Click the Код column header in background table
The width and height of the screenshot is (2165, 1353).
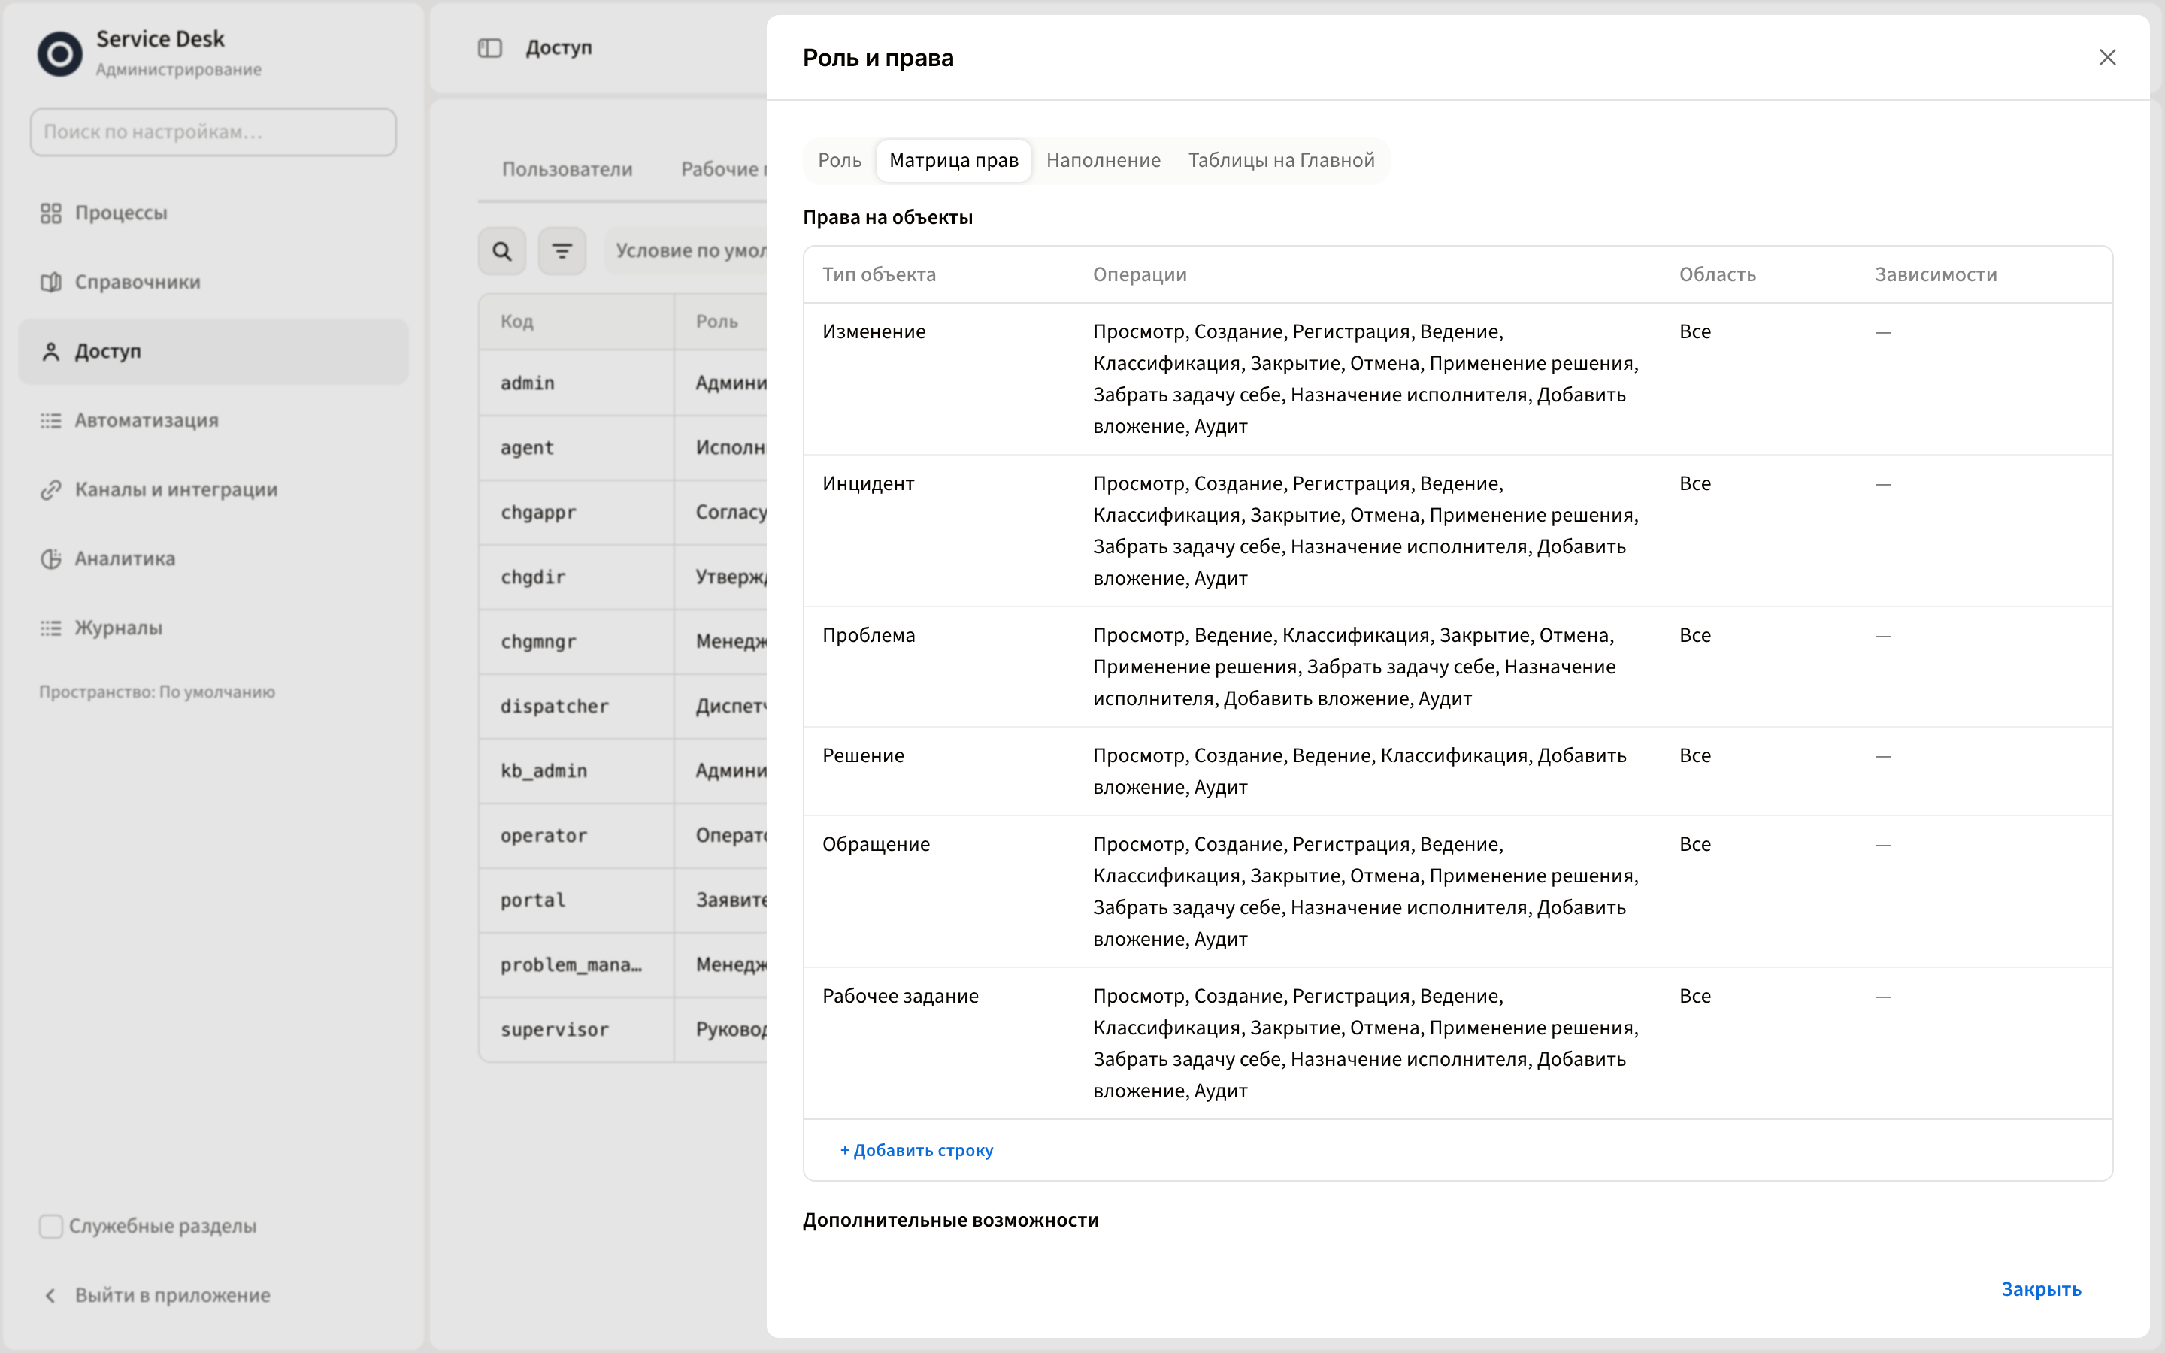point(517,321)
